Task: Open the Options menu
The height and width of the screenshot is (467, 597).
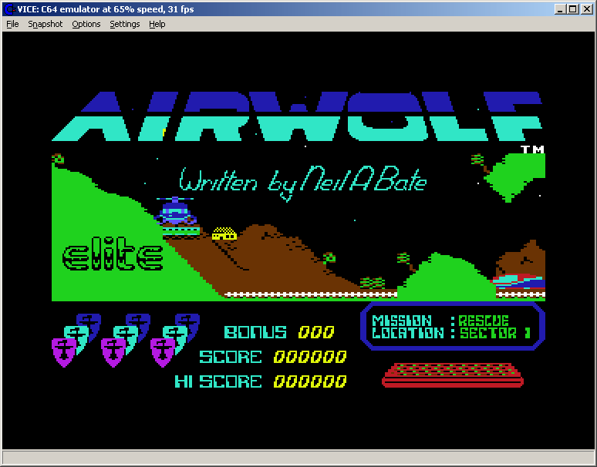Action: click(x=86, y=24)
